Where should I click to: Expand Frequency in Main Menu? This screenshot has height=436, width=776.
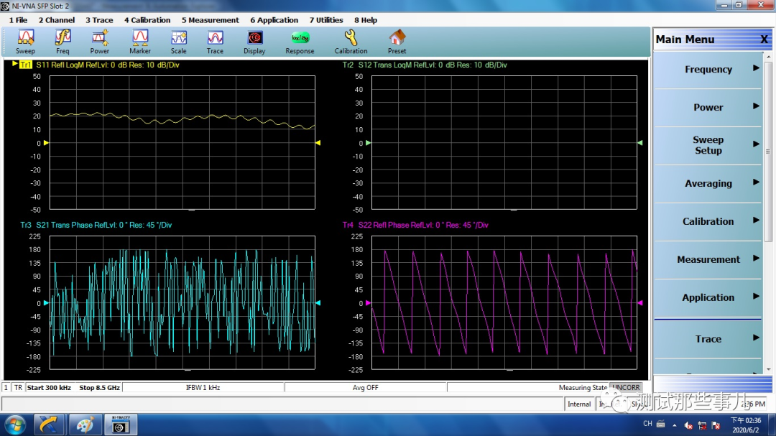pyautogui.click(x=708, y=69)
